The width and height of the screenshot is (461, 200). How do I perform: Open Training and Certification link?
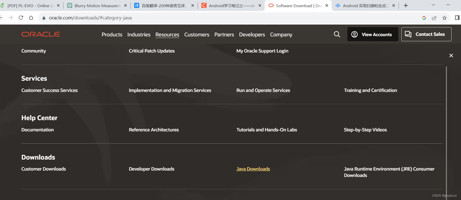[370, 90]
